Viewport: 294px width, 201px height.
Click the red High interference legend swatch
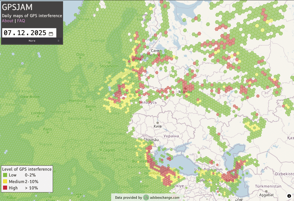[5, 188]
